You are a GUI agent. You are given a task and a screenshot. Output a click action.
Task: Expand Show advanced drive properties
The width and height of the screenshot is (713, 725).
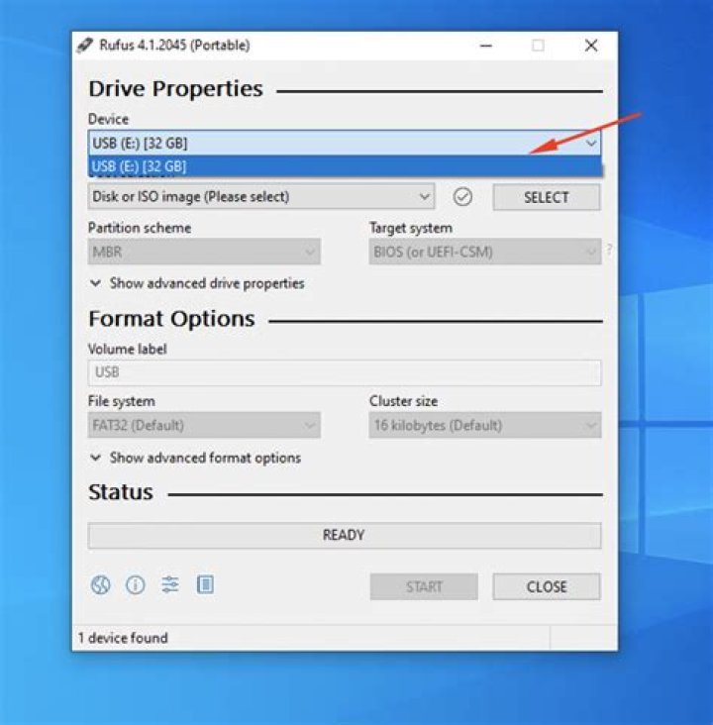(x=197, y=283)
